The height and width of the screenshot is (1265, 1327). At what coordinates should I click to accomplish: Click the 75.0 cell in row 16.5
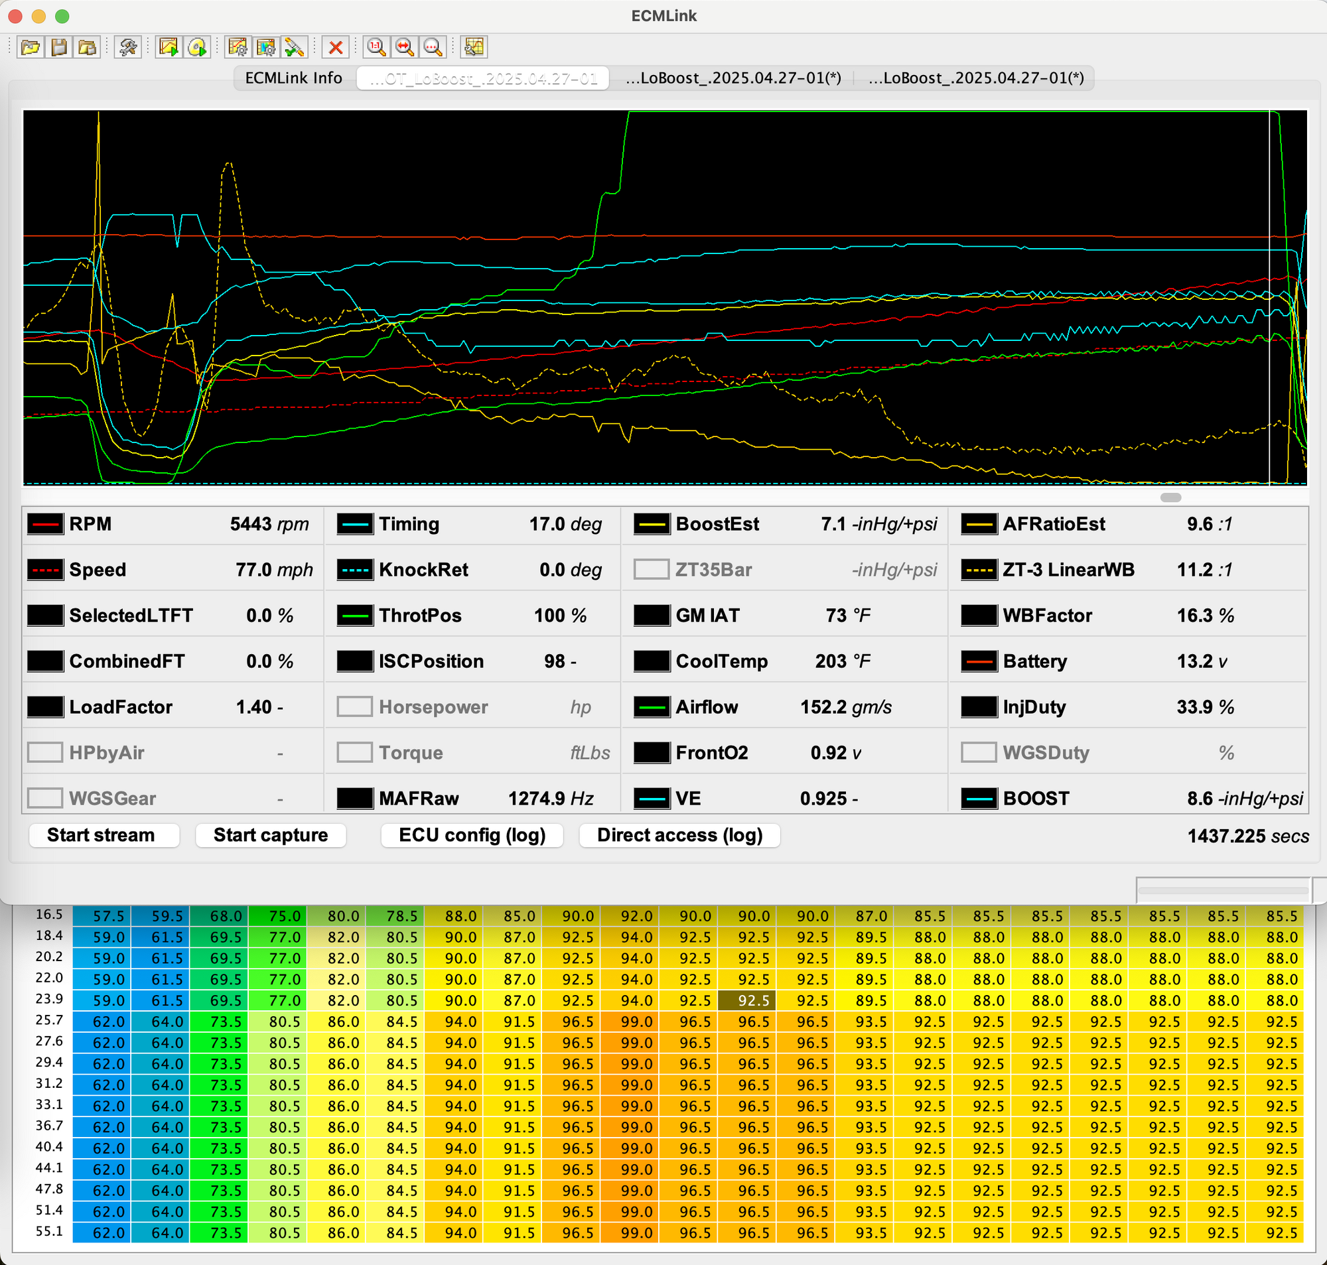click(x=278, y=915)
